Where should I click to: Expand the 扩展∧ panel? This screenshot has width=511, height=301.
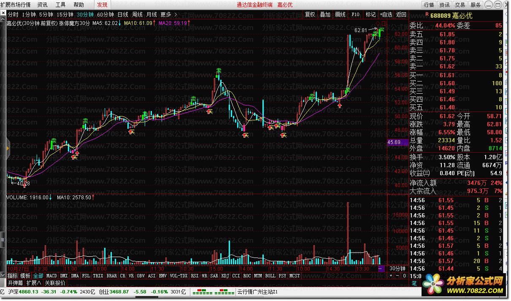[x=34, y=283]
